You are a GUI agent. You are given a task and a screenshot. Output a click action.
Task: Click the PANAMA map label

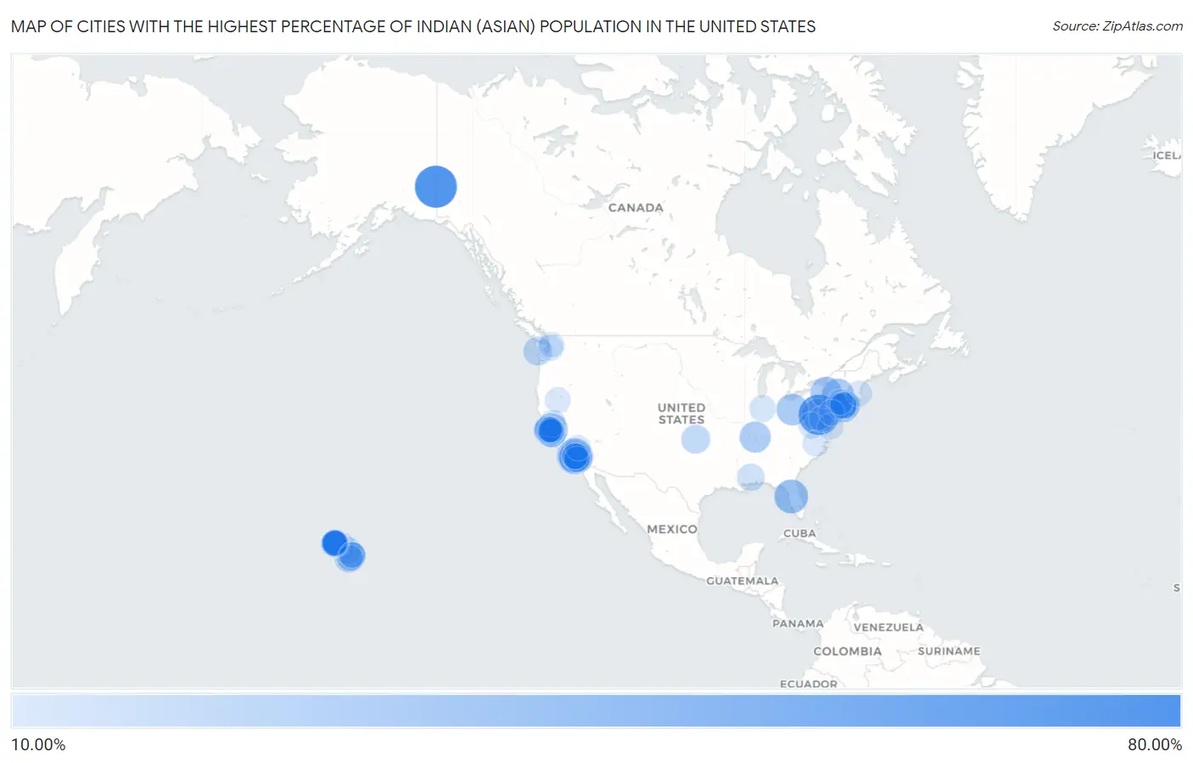coord(798,623)
